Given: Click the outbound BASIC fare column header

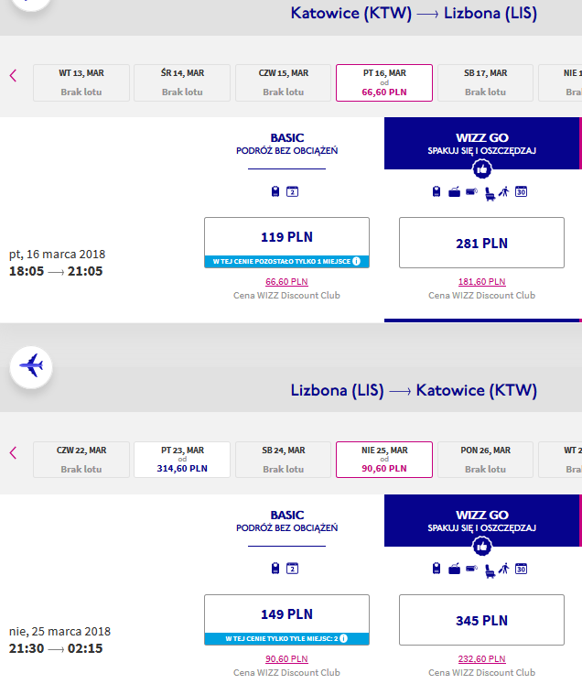Looking at the screenshot, I should coord(286,144).
